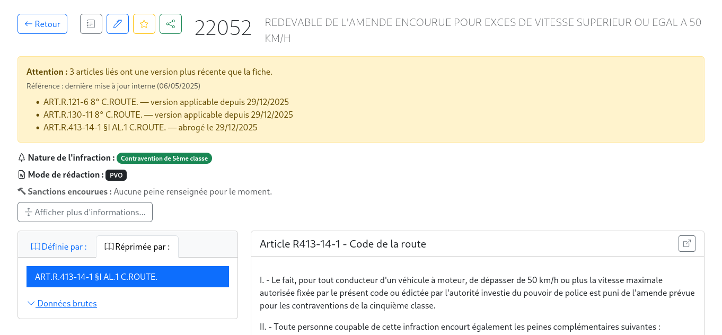Click the W icon next to Mode de rédaction
The image size is (722, 335).
[x=21, y=174]
